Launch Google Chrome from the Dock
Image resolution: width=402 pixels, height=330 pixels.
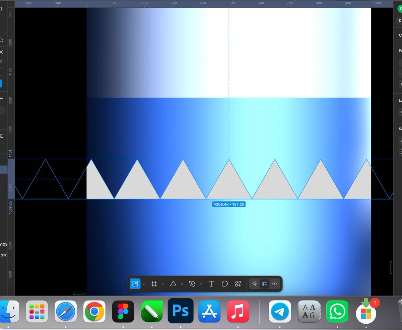[x=94, y=312]
